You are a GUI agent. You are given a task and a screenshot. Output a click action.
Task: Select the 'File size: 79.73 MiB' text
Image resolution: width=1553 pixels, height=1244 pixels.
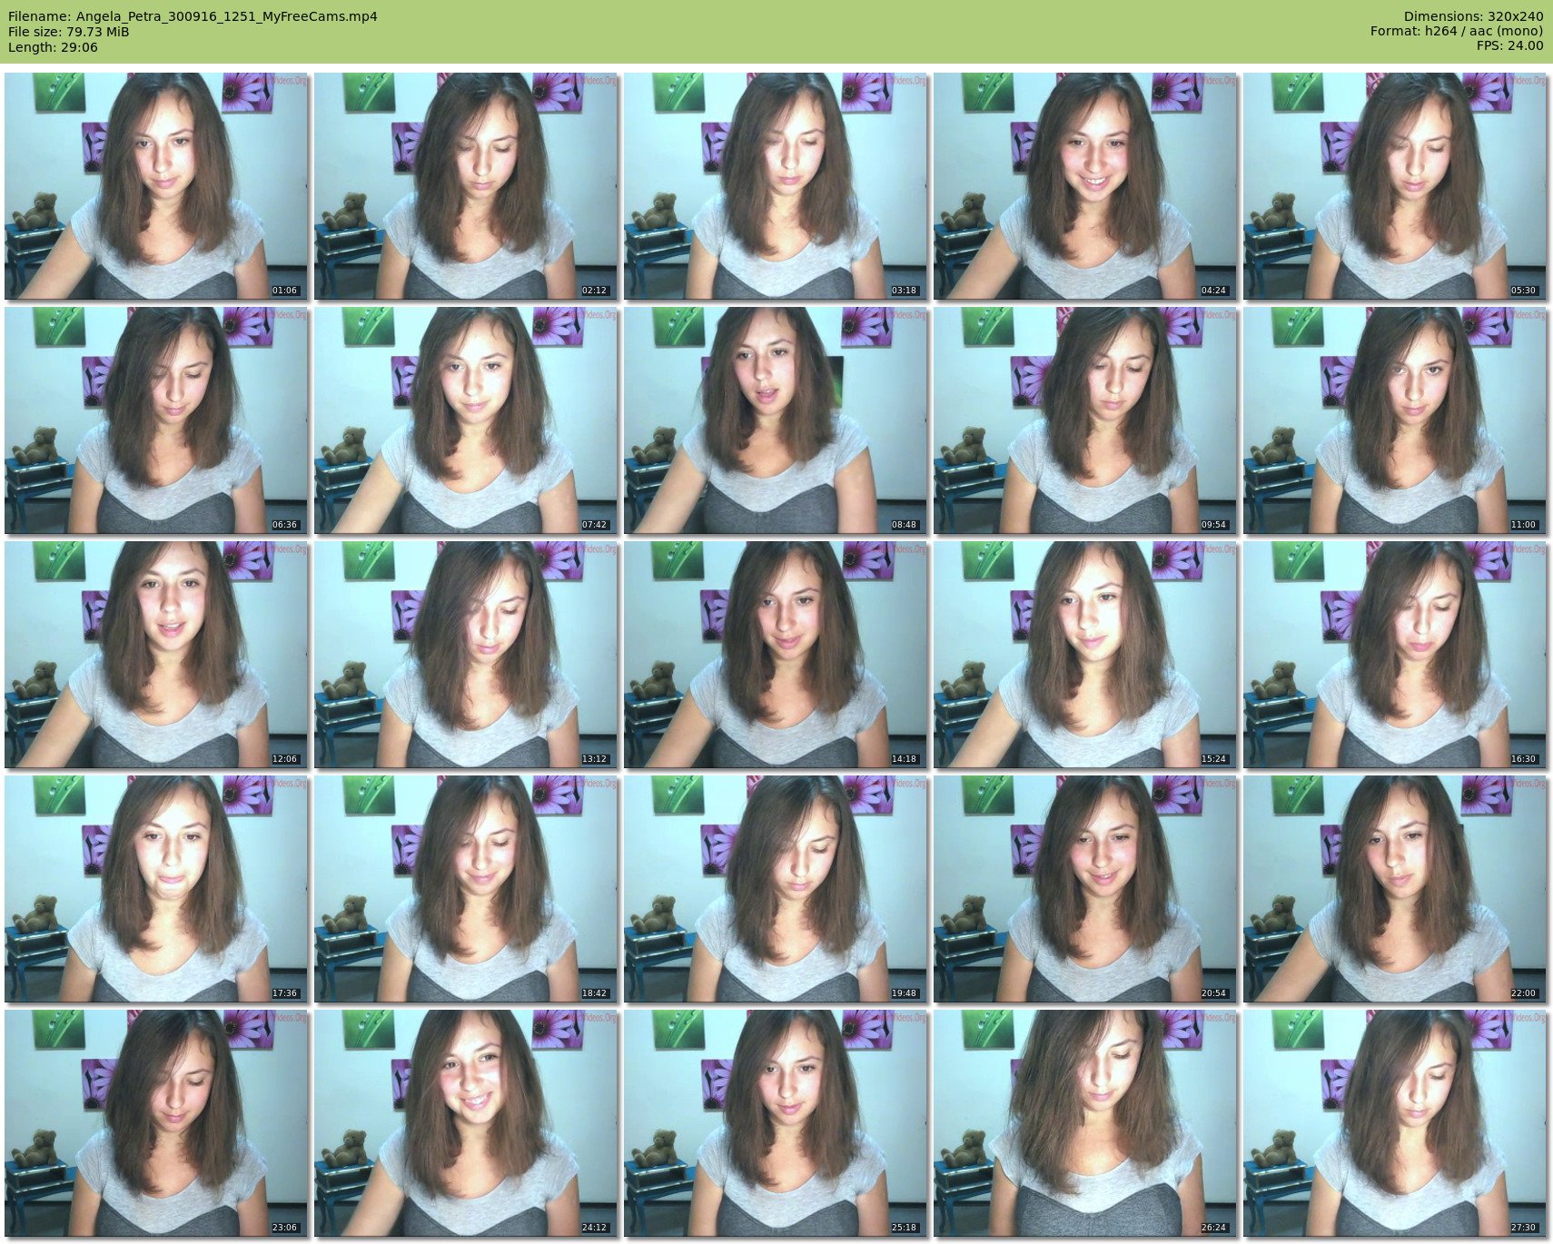68,32
